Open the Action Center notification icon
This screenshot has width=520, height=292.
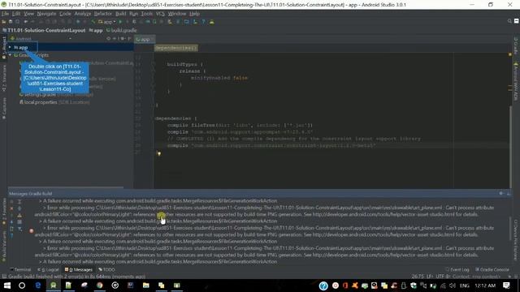(506, 286)
